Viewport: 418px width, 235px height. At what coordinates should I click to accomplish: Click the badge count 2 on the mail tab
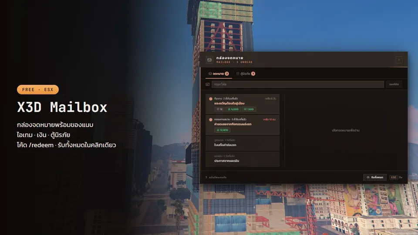[x=227, y=74]
